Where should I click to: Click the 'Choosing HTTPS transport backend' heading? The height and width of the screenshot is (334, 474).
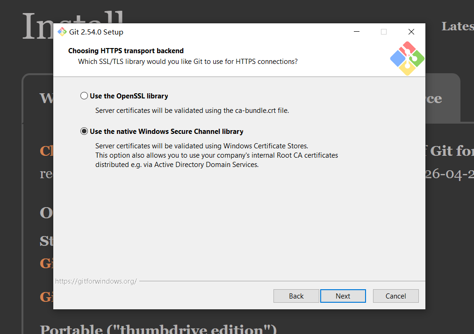pos(126,51)
